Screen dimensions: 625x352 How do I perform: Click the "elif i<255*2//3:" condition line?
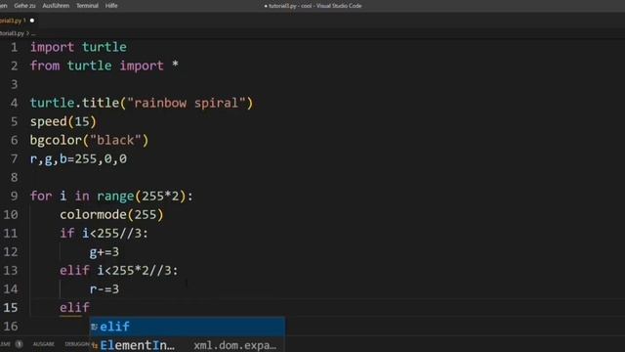pos(119,271)
